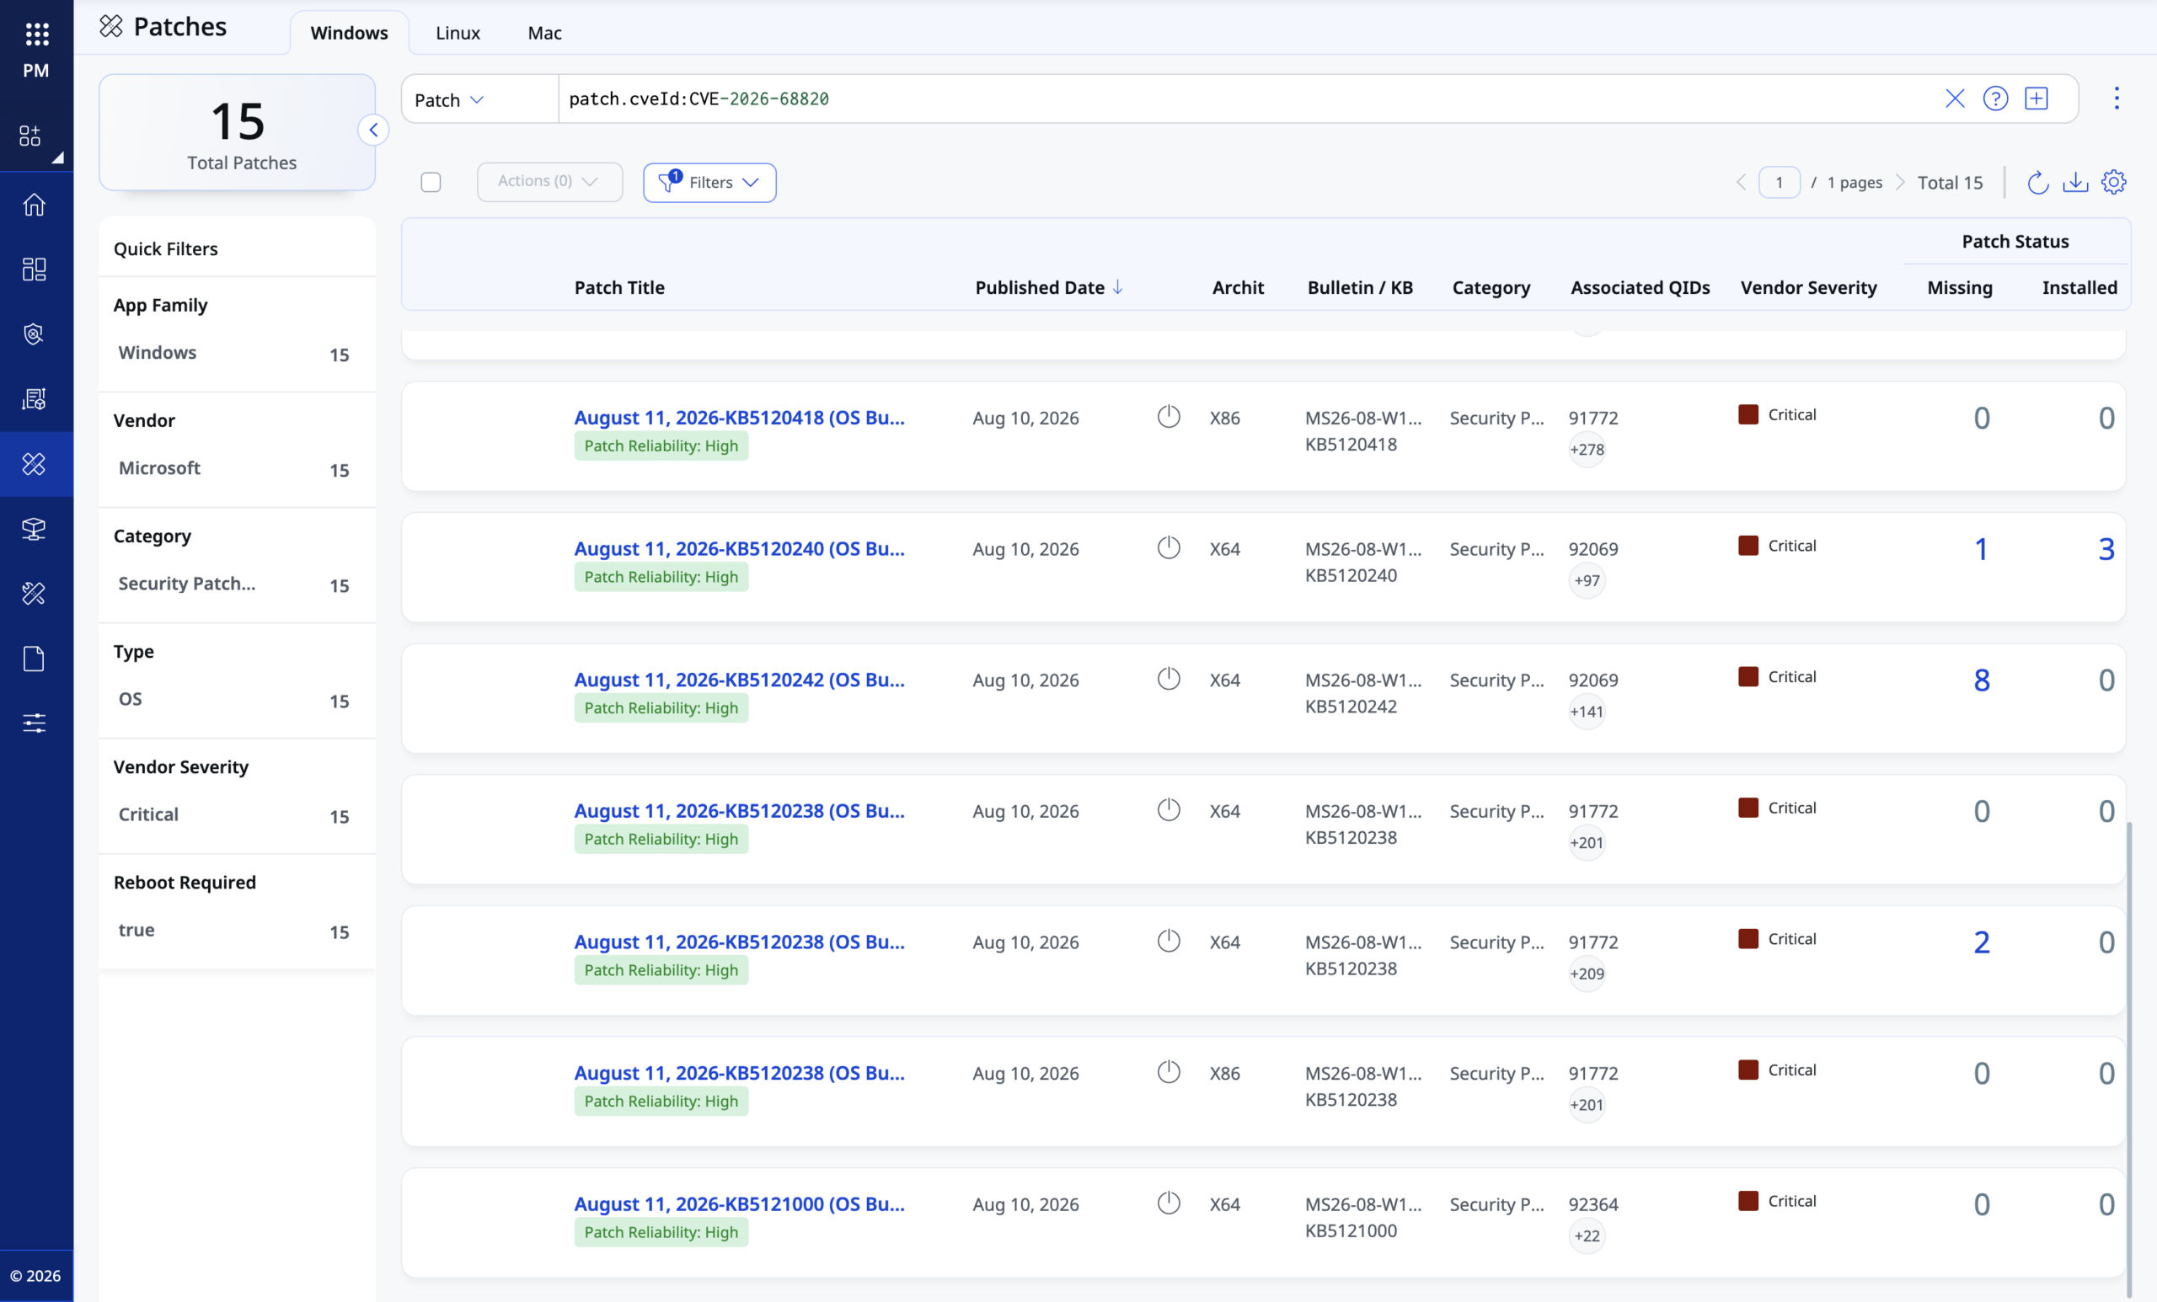Switch to the Linux tab
2157x1302 pixels.
point(458,32)
